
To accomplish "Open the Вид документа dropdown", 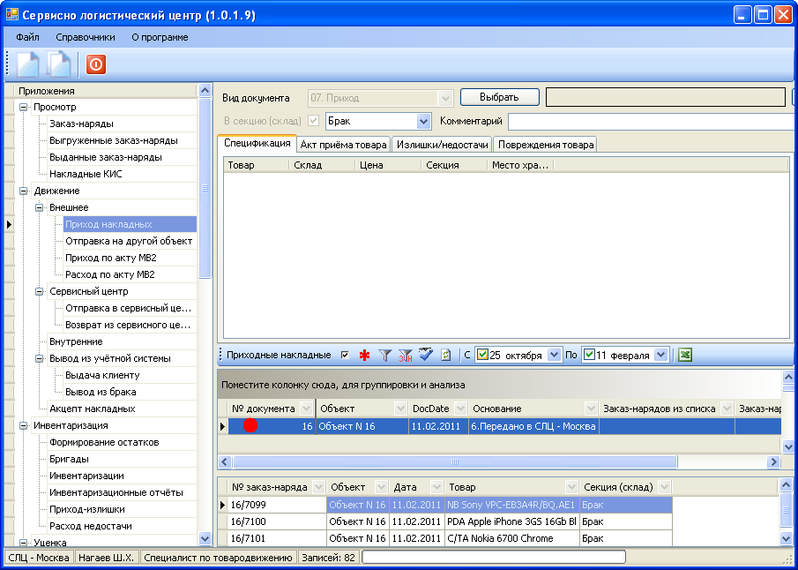I will click(x=445, y=98).
